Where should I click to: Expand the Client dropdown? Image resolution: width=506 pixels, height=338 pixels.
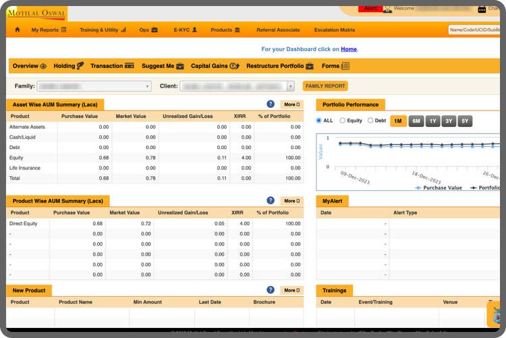[290, 86]
